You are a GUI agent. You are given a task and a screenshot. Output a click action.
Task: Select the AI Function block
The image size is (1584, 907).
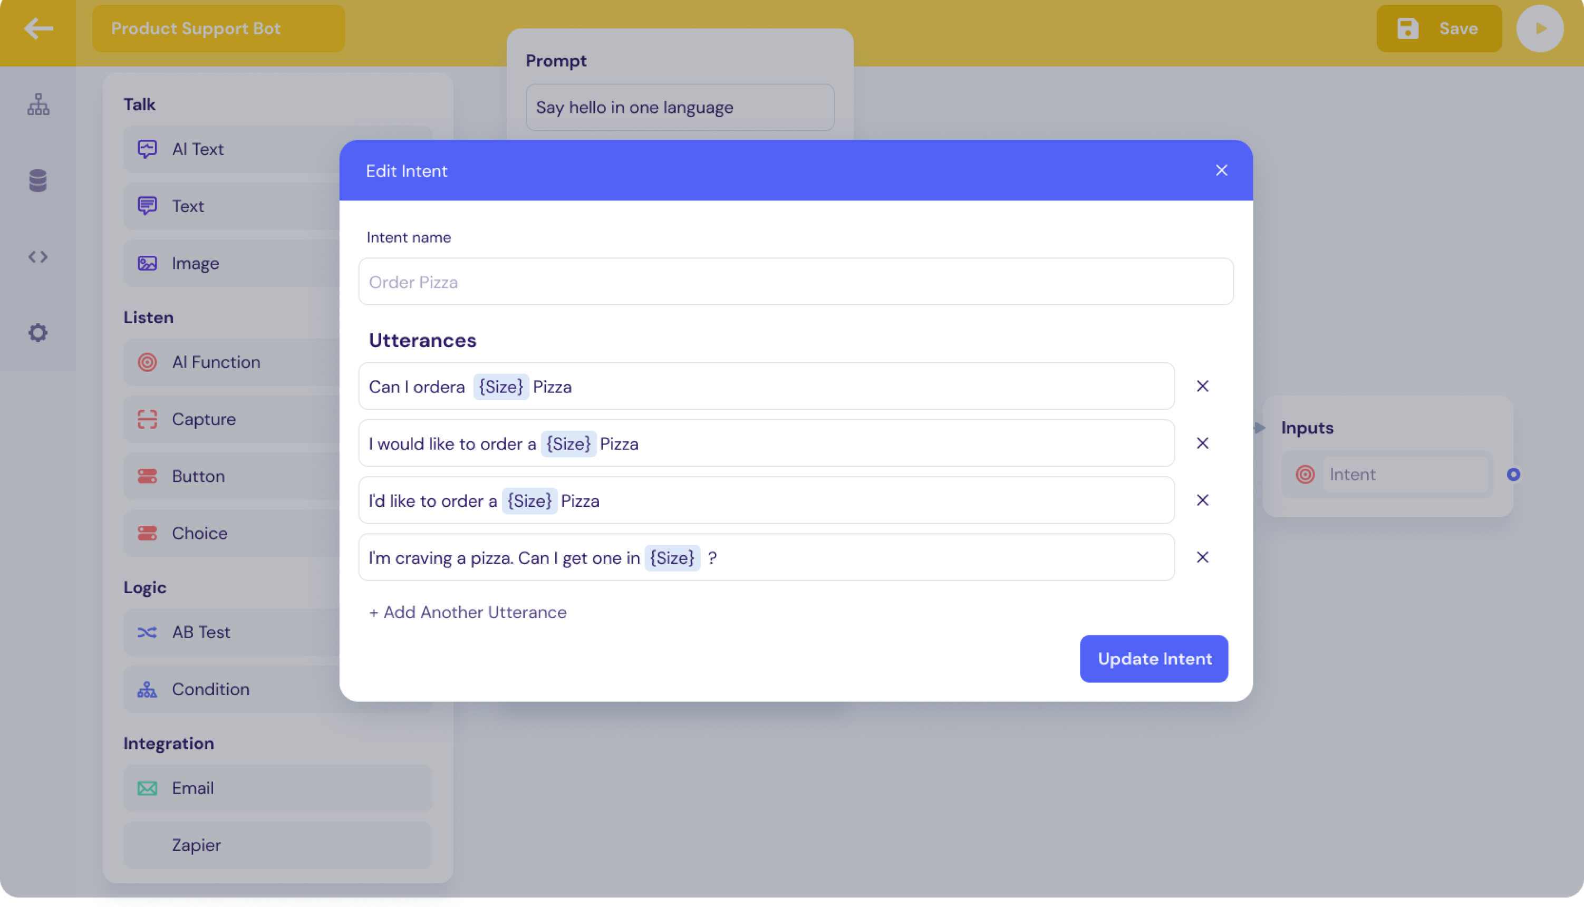(x=278, y=362)
